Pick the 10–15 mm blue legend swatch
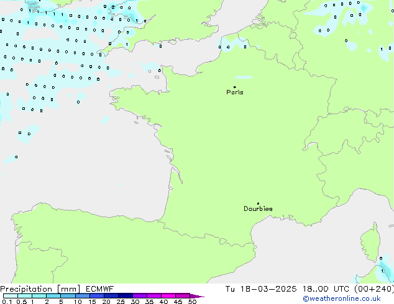This screenshot has width=394, height=304. click(x=83, y=296)
